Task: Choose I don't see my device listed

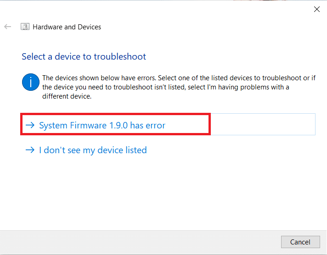Action: click(x=92, y=150)
